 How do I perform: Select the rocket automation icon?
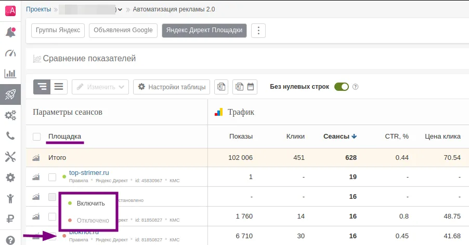pyautogui.click(x=10, y=94)
